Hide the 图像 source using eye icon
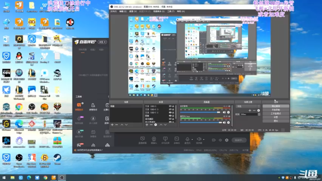 170,116
